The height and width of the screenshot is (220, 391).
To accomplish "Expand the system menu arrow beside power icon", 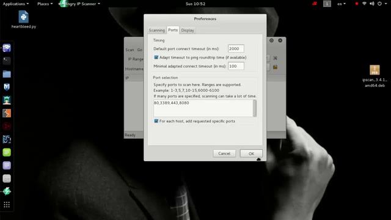I will point(386,4).
